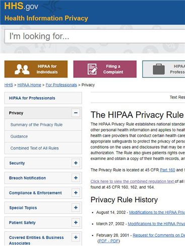Click the document-pencil icon on Filing a Complaint

pyautogui.click(x=92, y=69)
